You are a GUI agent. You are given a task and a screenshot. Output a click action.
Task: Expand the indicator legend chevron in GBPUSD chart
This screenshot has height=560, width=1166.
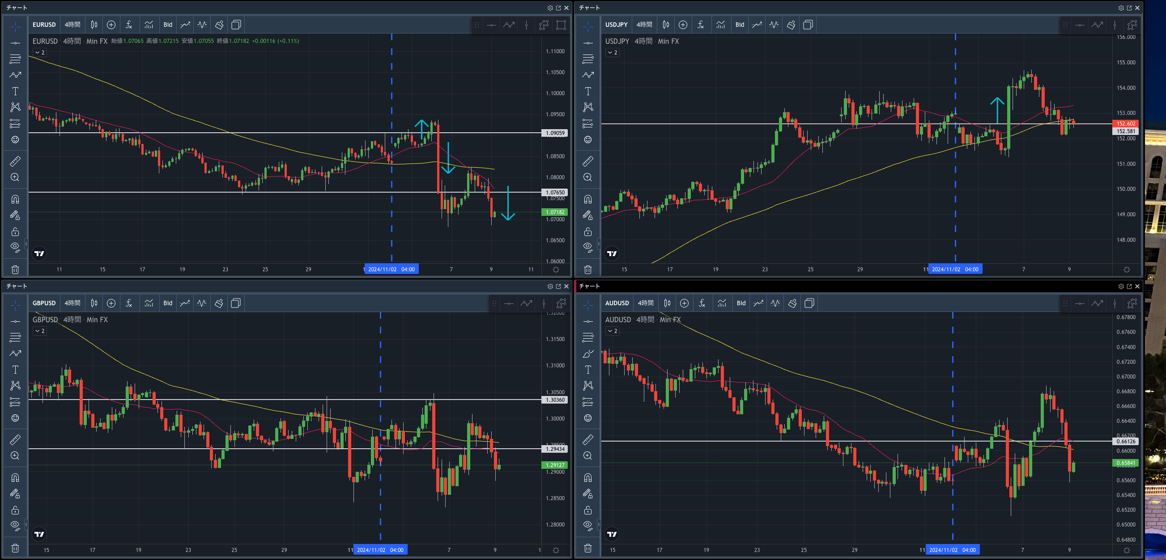click(39, 331)
